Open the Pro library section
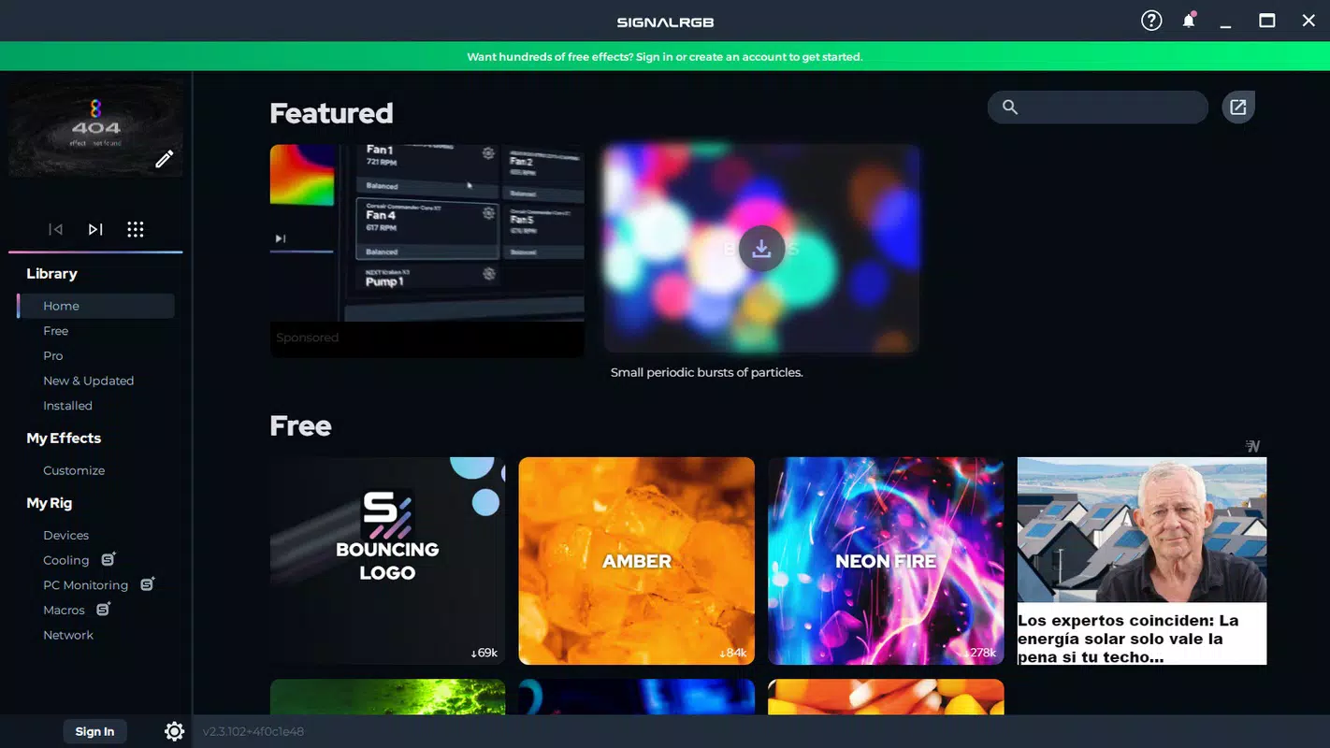The width and height of the screenshot is (1330, 748). [x=53, y=356]
